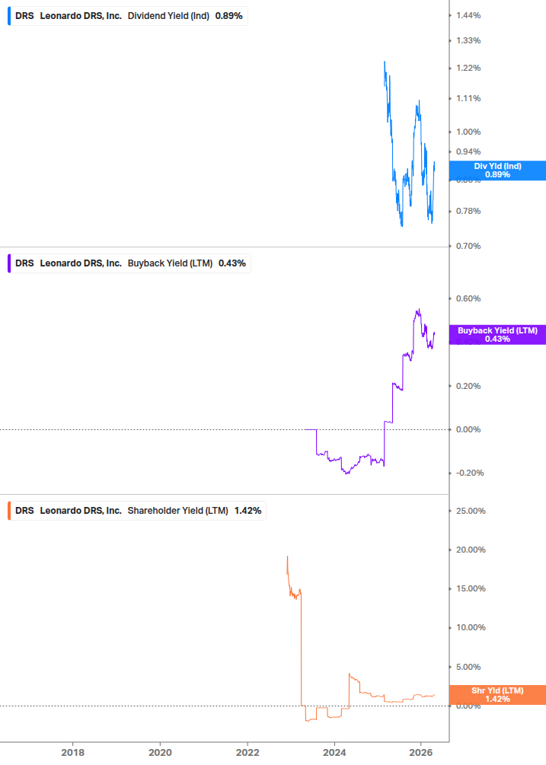Click the 2020 label on the time axis
The width and height of the screenshot is (546, 765).
(x=160, y=752)
